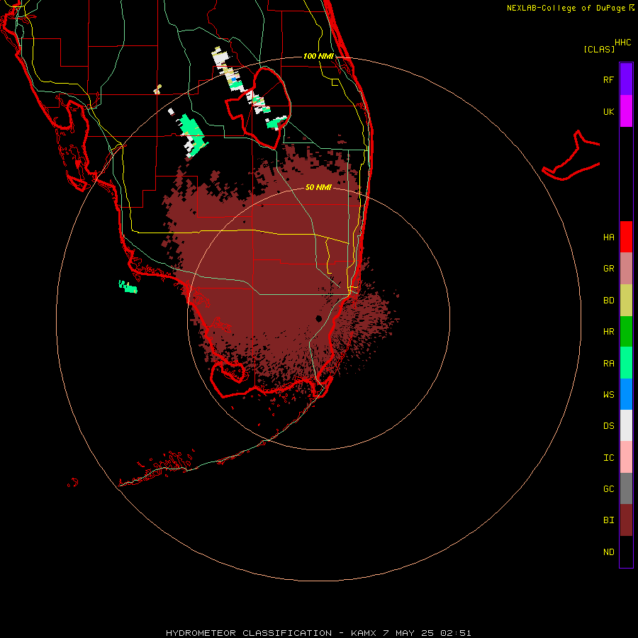Click the 100 NMI range ring label
The height and width of the screenshot is (638, 638).
[318, 56]
